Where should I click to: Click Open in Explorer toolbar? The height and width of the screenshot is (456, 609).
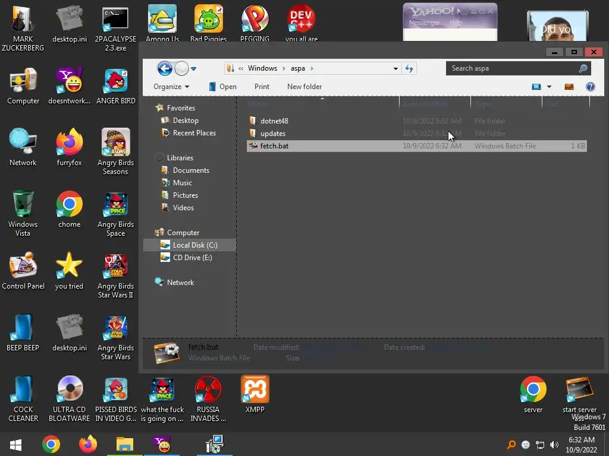coord(222,87)
